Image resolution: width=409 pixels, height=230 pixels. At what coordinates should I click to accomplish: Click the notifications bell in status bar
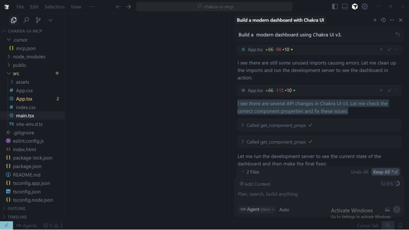click(400, 225)
